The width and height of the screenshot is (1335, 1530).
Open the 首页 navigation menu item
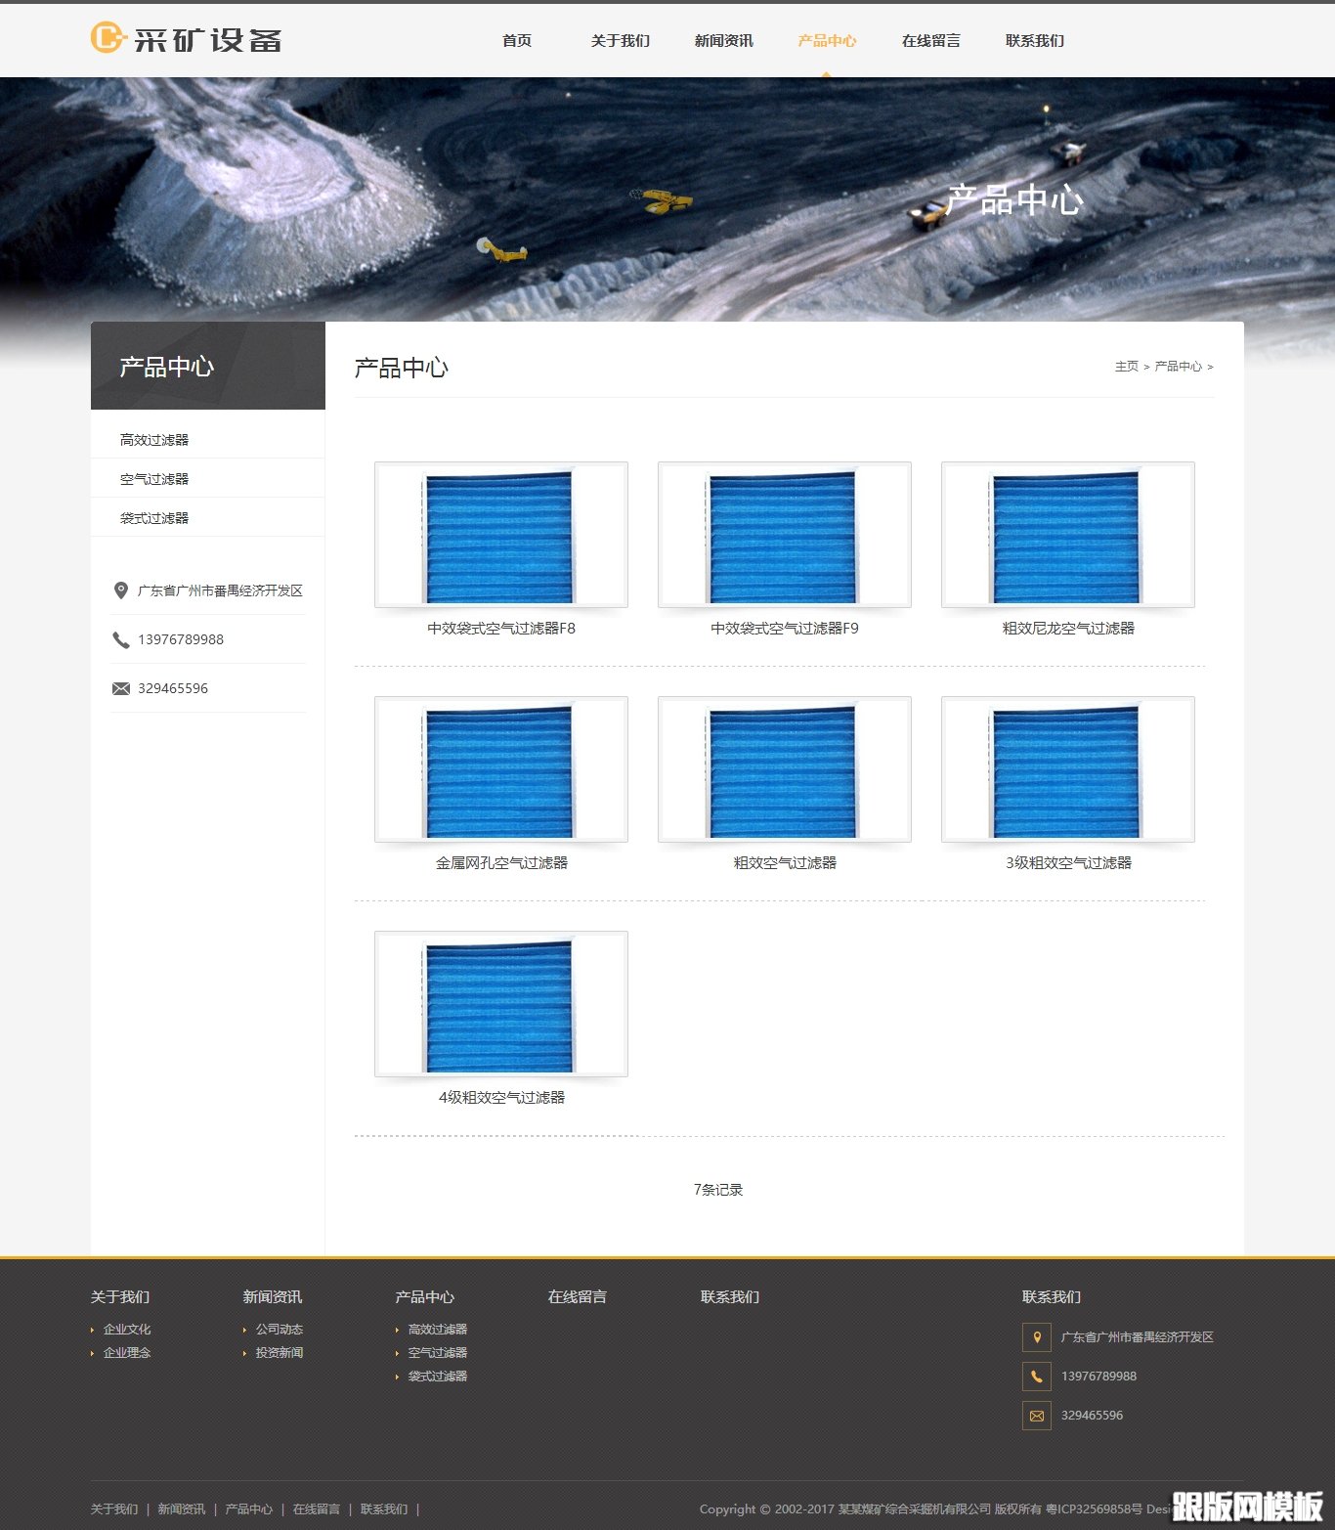(517, 40)
